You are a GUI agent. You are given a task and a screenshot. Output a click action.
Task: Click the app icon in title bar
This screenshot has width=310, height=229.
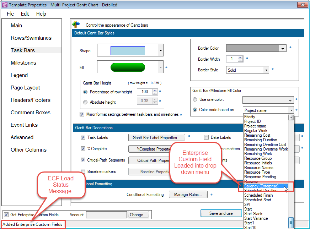click(x=5, y=5)
